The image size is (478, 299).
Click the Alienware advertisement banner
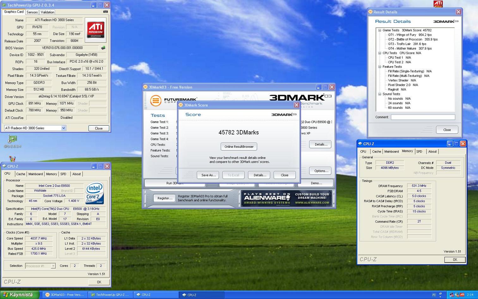(x=286, y=198)
